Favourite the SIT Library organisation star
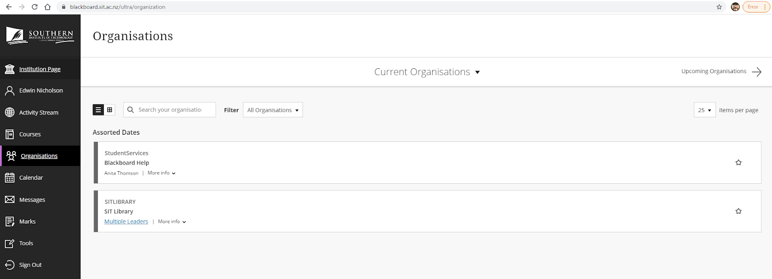 click(738, 211)
